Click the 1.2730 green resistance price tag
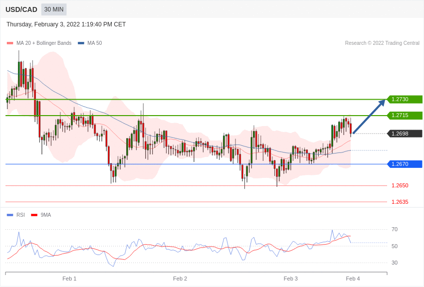 (405, 99)
